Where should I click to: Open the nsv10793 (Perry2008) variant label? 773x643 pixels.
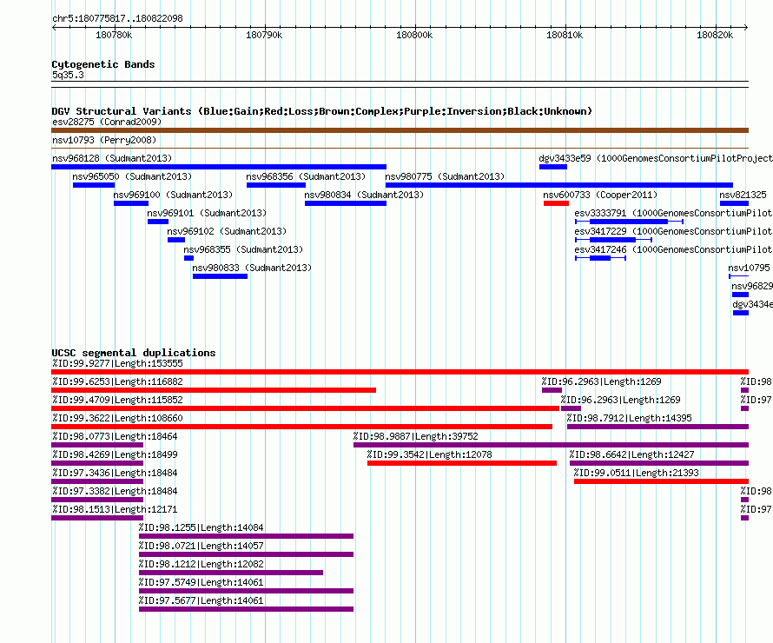click(x=104, y=140)
